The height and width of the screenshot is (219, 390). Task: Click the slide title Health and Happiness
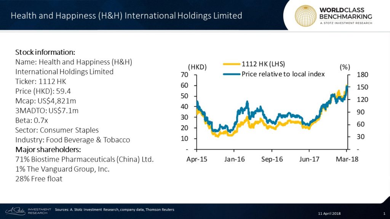pyautogui.click(x=126, y=16)
